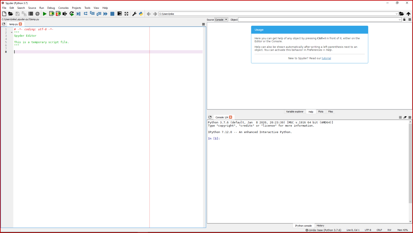Remove all console variables eraser icon
Screen dimensions: 413x233
click(405, 117)
